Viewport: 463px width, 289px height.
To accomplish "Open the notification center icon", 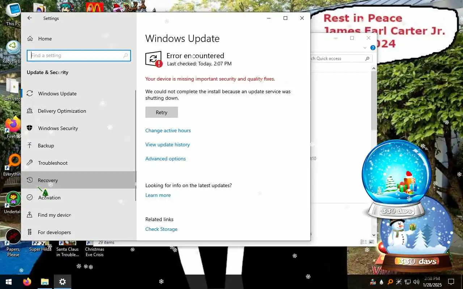I will [451, 282].
